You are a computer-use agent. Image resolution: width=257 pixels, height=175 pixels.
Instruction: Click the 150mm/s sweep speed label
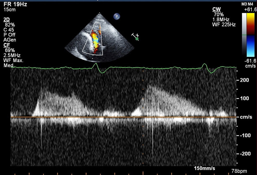[204, 168]
